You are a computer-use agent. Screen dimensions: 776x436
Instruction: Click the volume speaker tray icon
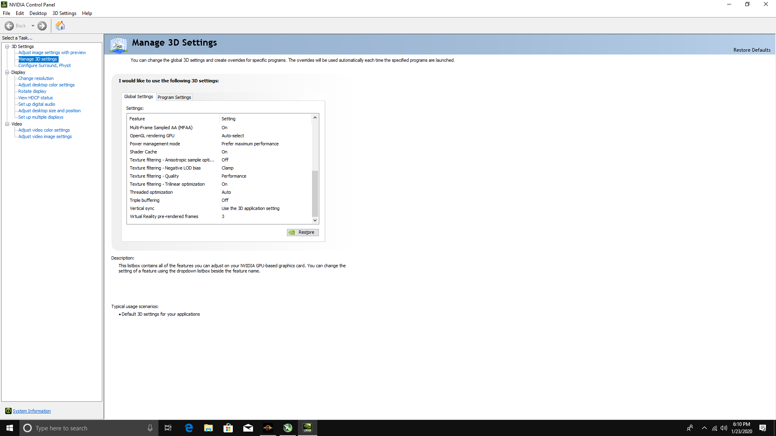point(724,428)
